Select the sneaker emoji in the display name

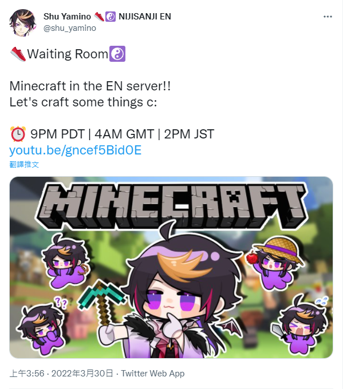coord(99,17)
